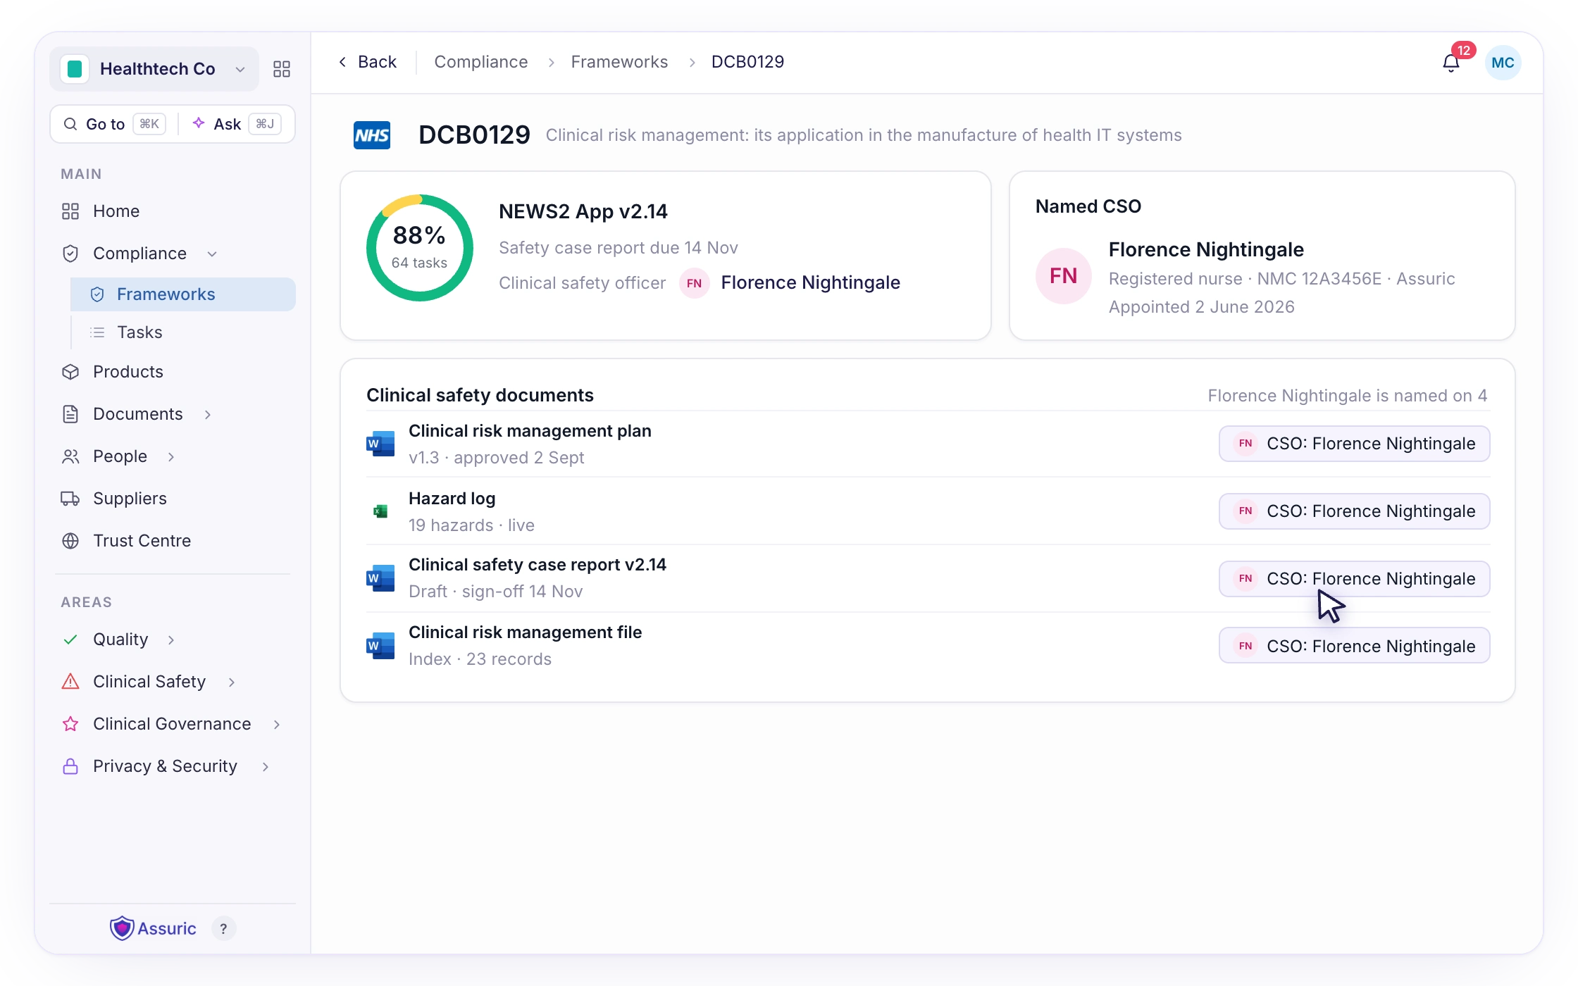Click the Frameworks breadcrumb link
1578x986 pixels.
coord(619,62)
